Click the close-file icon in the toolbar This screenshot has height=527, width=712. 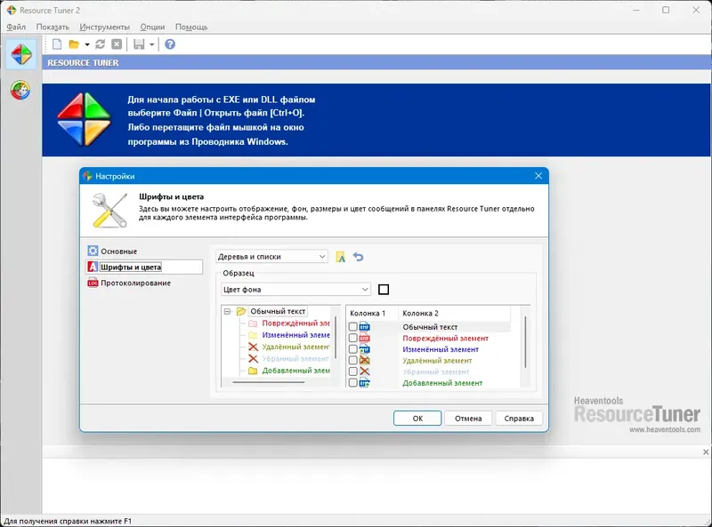(x=117, y=45)
